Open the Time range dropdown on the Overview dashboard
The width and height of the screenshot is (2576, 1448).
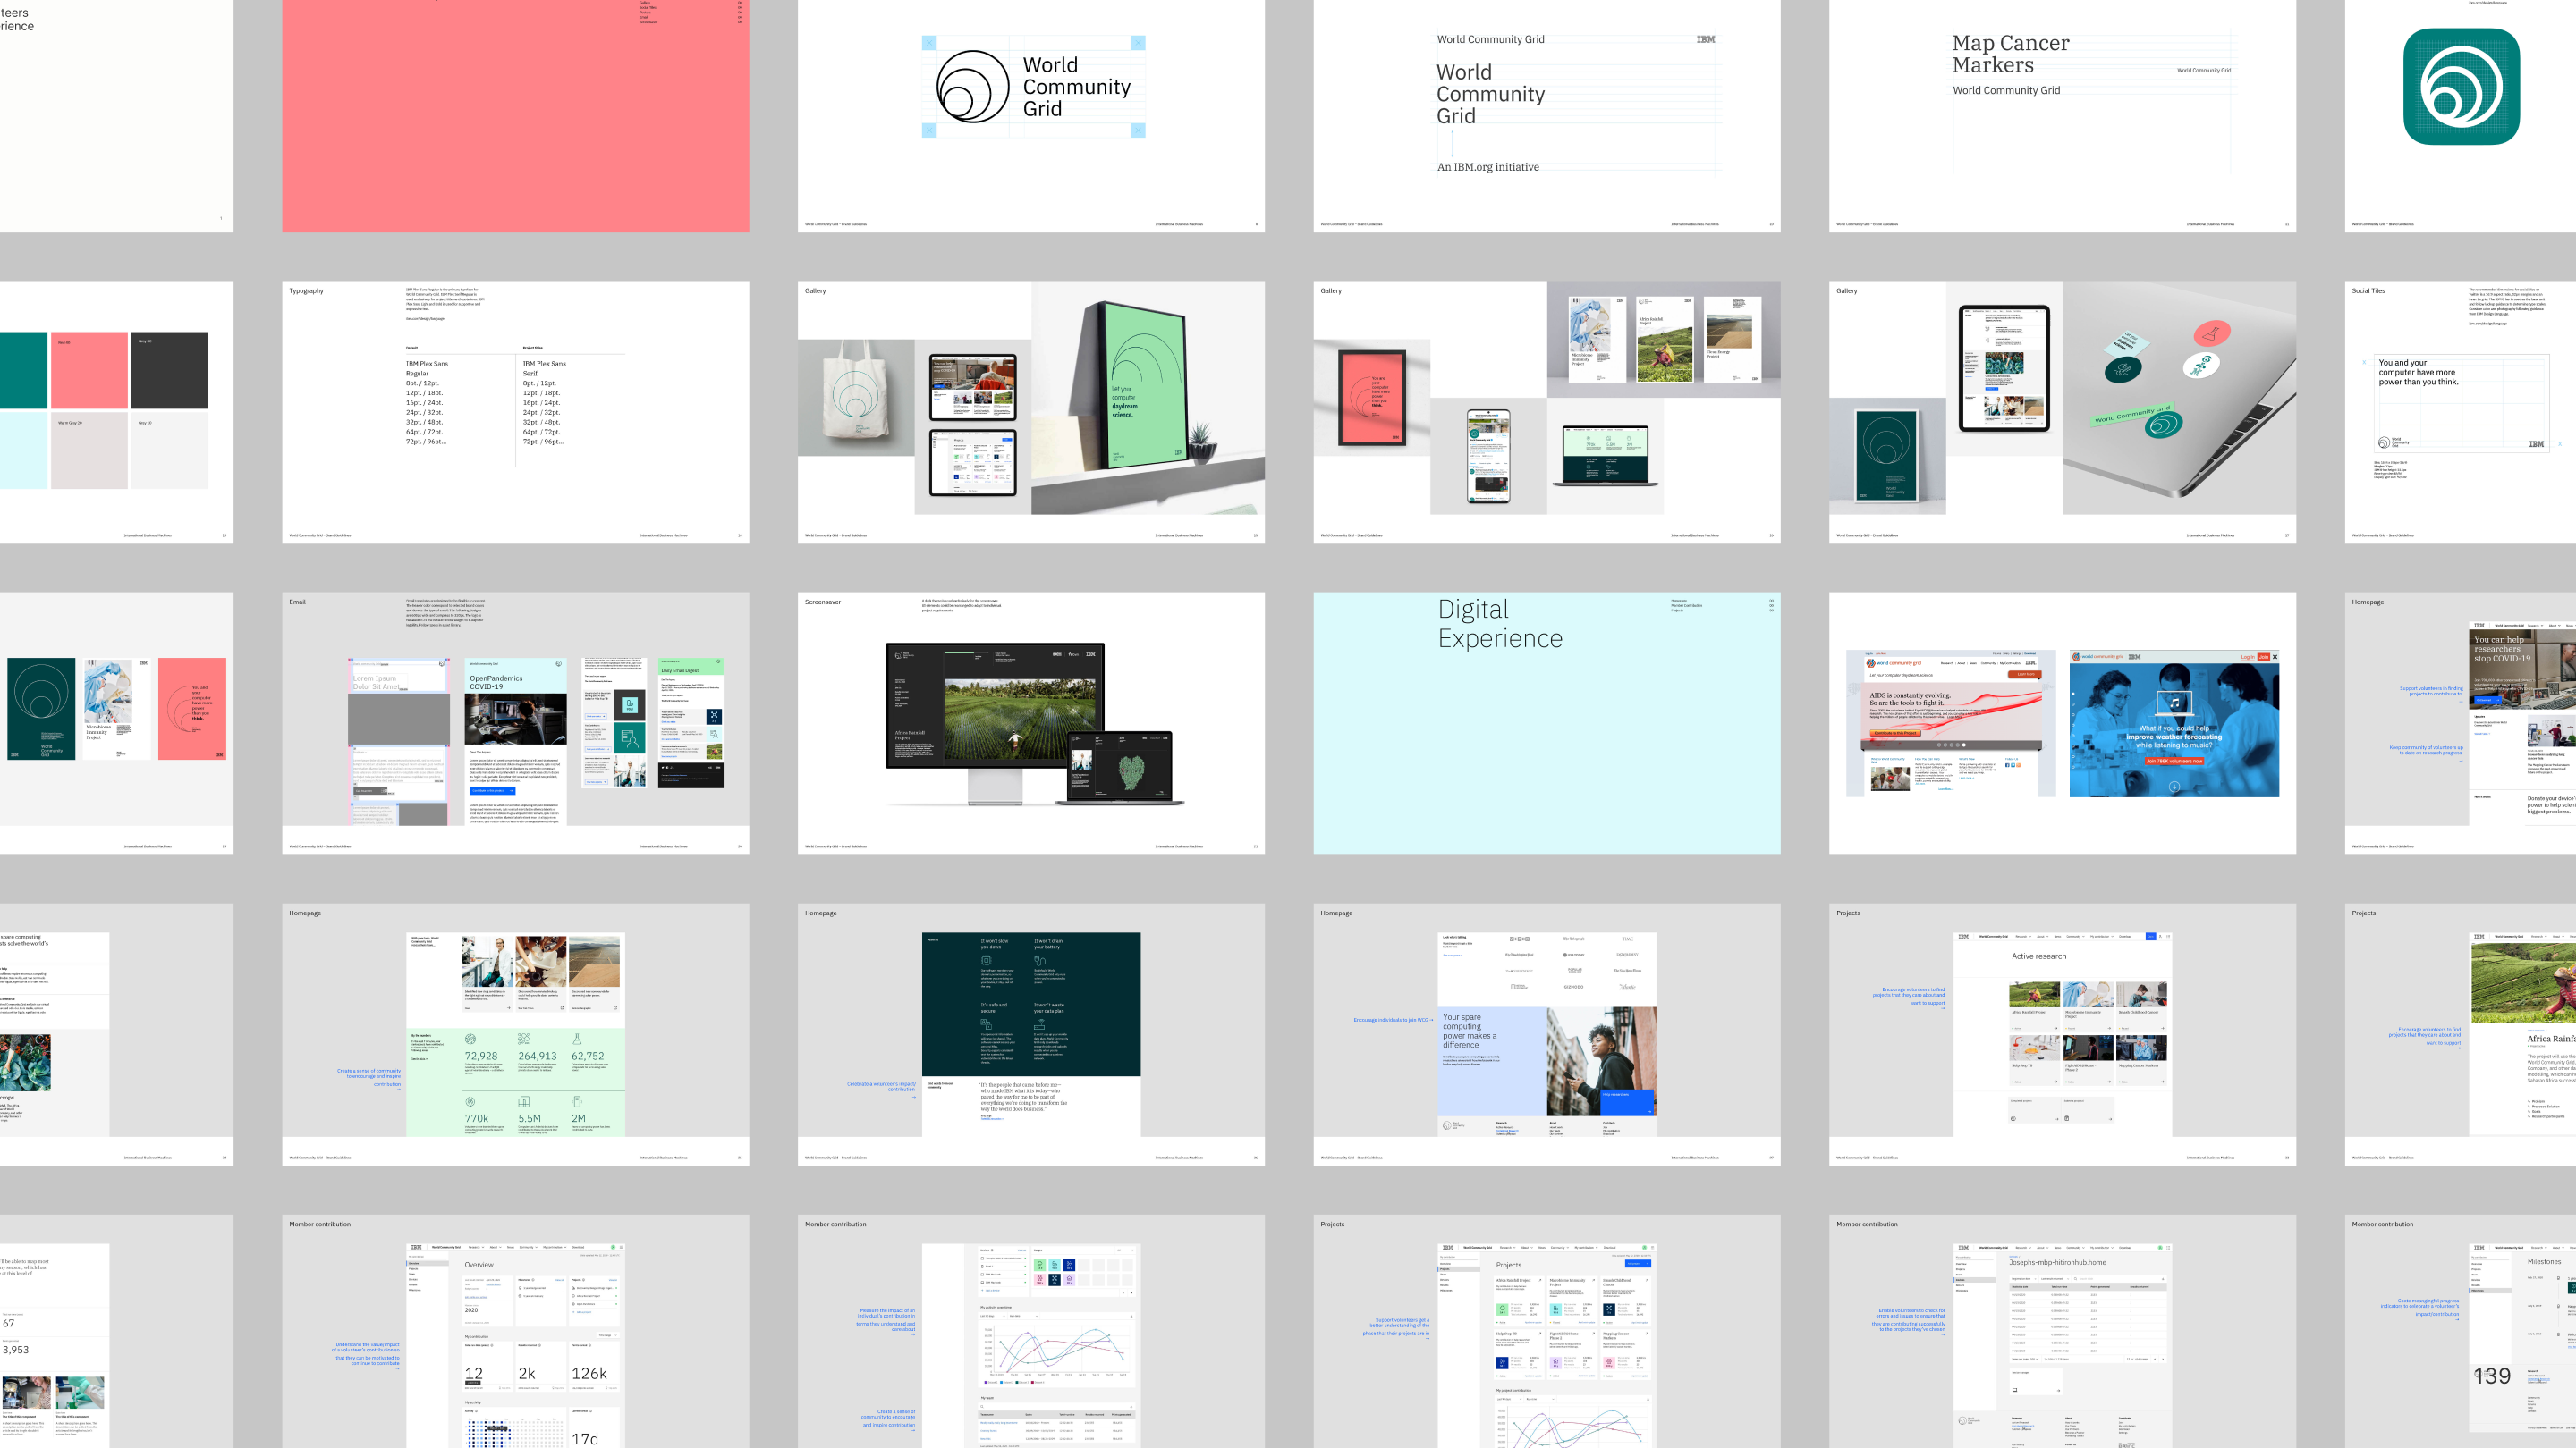(608, 1335)
